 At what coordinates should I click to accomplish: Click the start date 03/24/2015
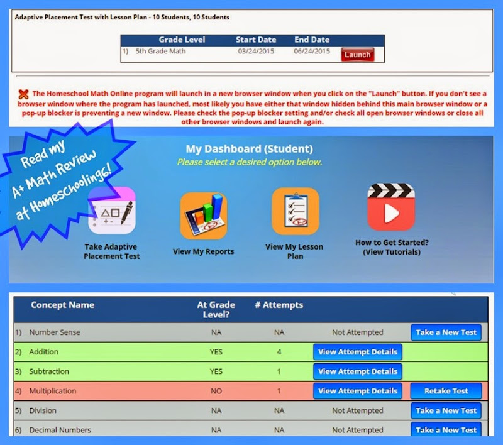[x=256, y=52]
